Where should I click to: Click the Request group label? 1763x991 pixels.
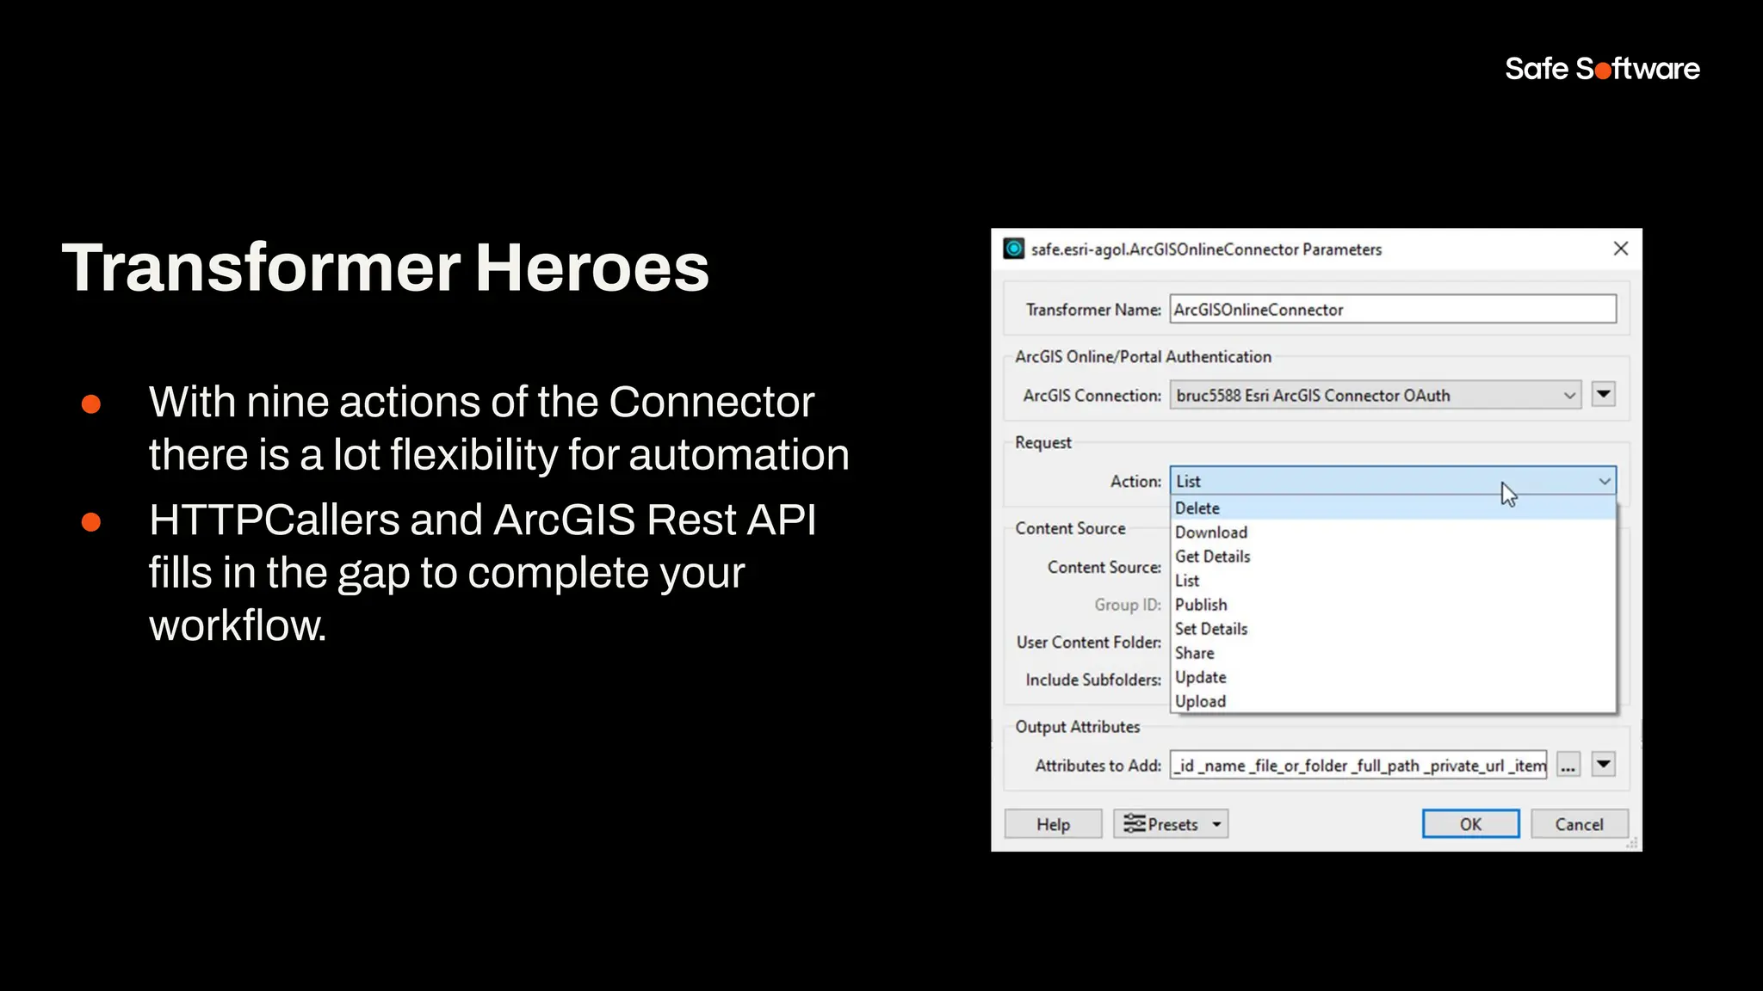pos(1042,443)
